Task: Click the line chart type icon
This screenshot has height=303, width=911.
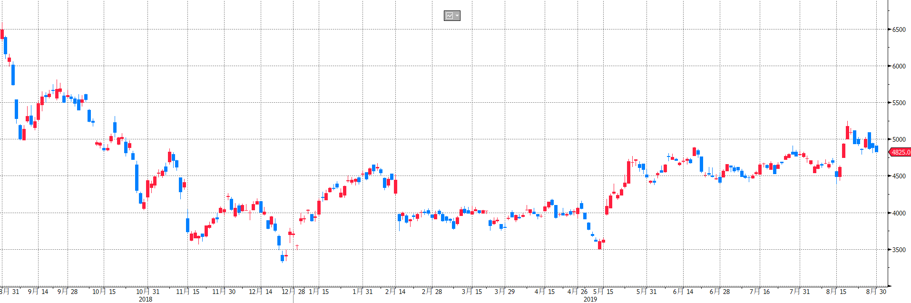Action: [x=449, y=16]
